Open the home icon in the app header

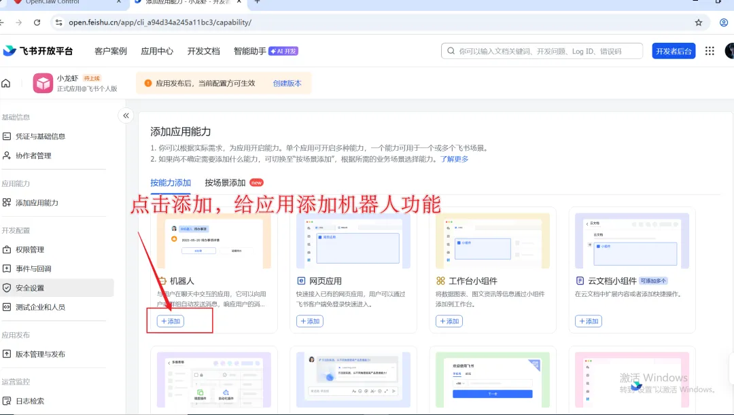tap(6, 84)
